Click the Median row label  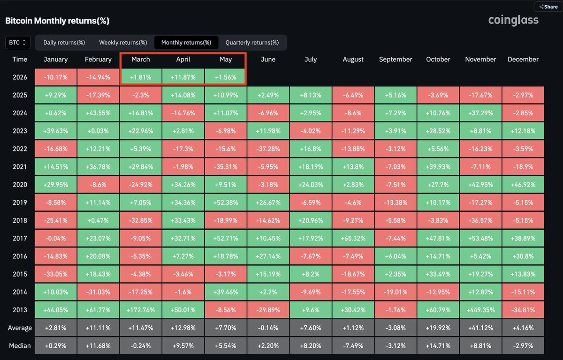pos(20,345)
